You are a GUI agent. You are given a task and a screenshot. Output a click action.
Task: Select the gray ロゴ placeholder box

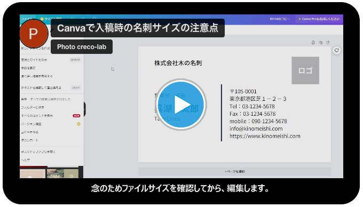coord(305,70)
